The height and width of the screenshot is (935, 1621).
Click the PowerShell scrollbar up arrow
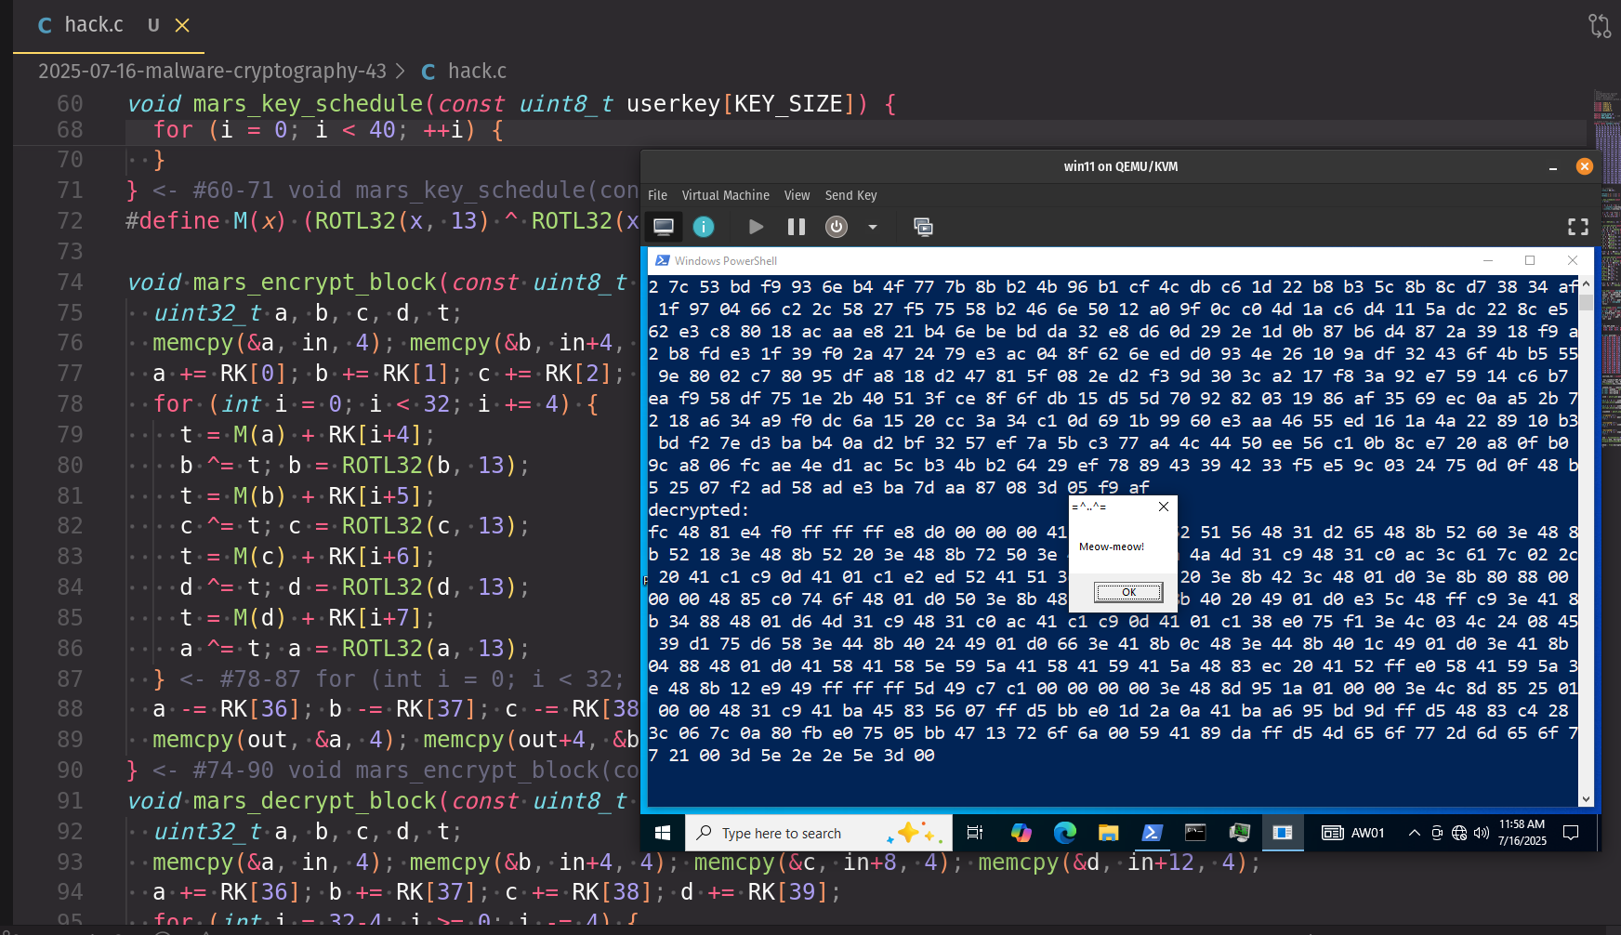pos(1586,283)
